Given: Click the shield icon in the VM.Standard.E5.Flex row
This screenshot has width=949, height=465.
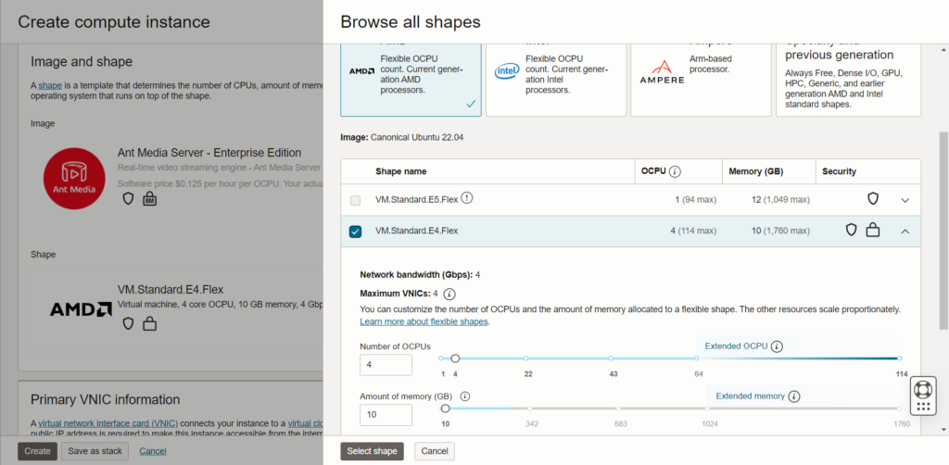Looking at the screenshot, I should [x=873, y=199].
